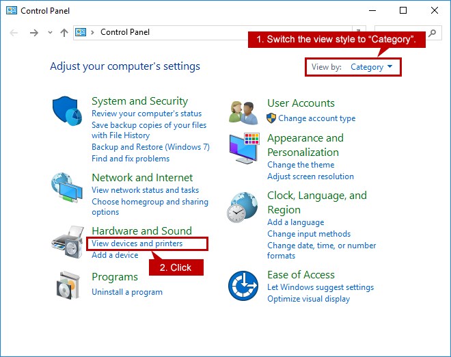This screenshot has width=451, height=357.
Task: Click the Control Panel address bar field
Action: (x=213, y=32)
